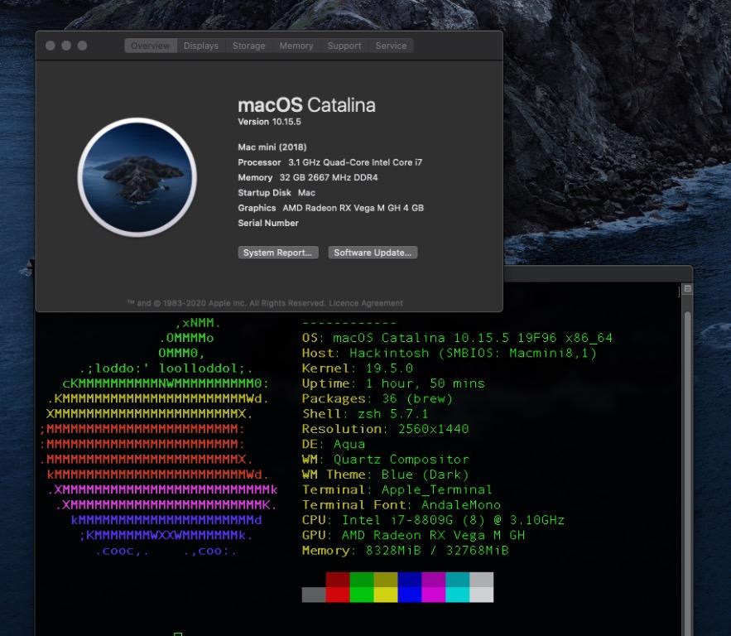Click the Software Update button

pyautogui.click(x=373, y=253)
